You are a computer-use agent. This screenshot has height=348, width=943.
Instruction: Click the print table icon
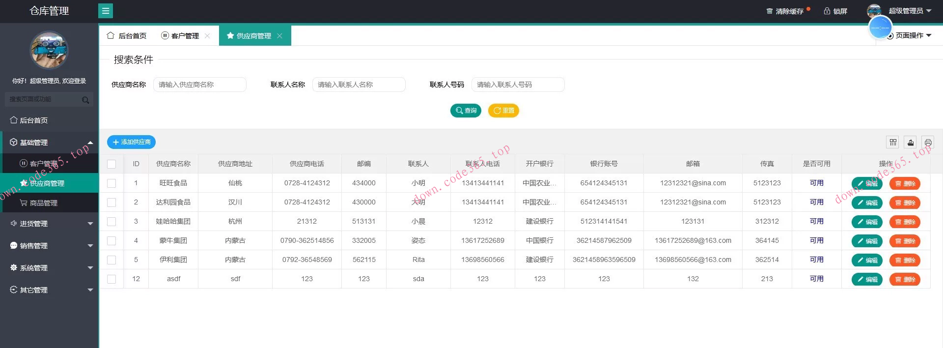click(928, 143)
